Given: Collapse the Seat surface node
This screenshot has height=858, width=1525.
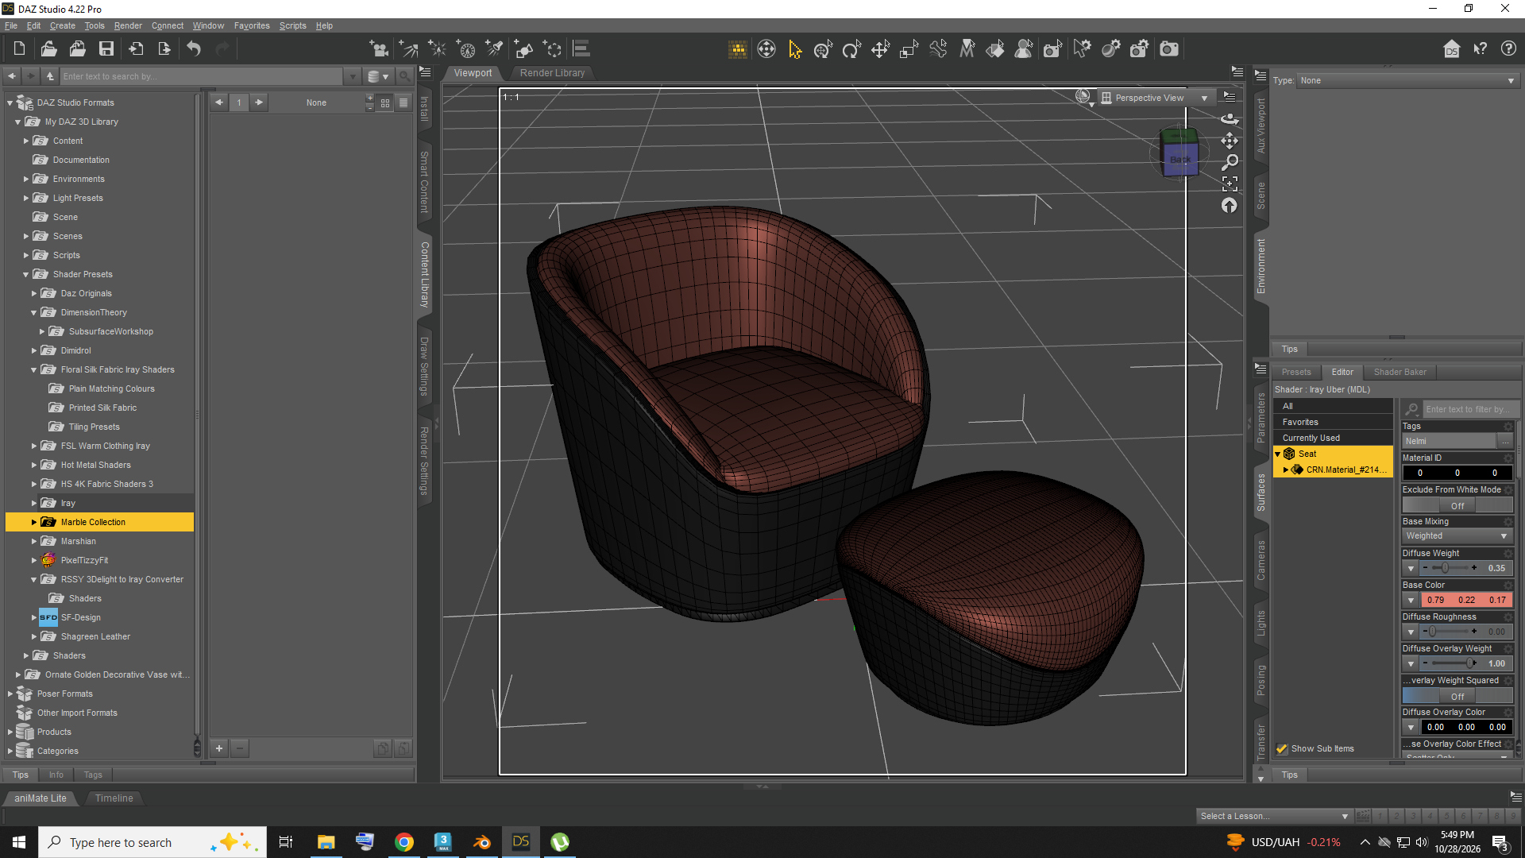Looking at the screenshot, I should [x=1278, y=454].
